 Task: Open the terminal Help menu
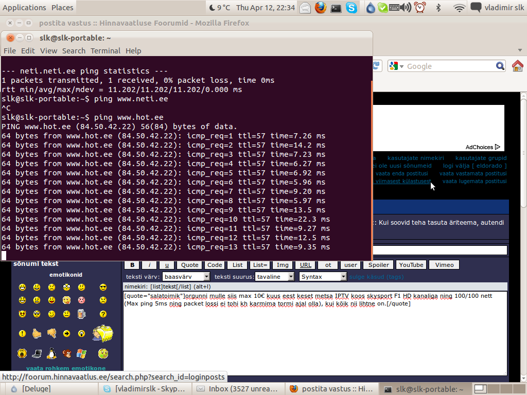click(133, 51)
